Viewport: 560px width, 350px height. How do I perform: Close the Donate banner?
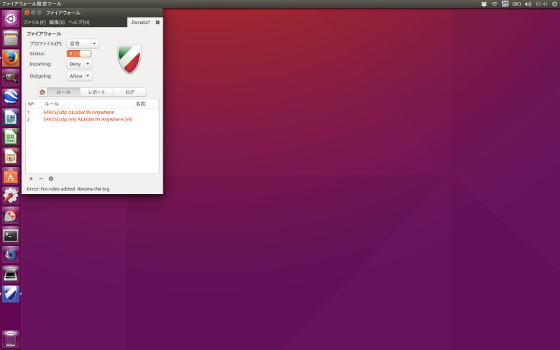coord(157,22)
